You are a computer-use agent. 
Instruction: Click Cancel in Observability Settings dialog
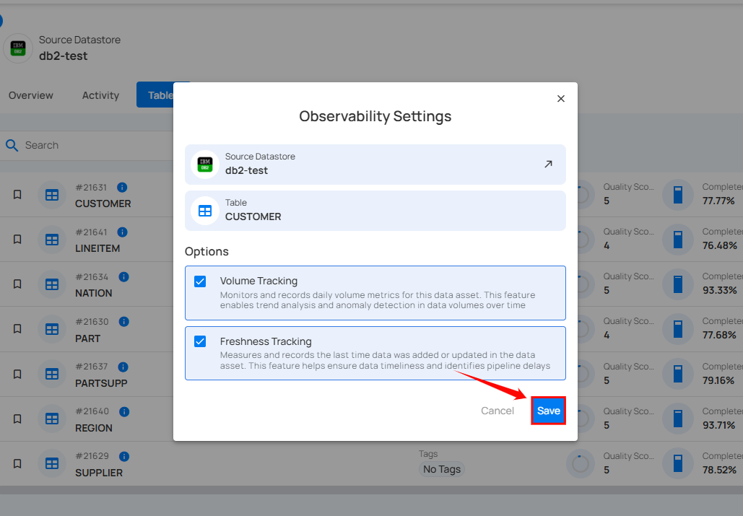(497, 411)
